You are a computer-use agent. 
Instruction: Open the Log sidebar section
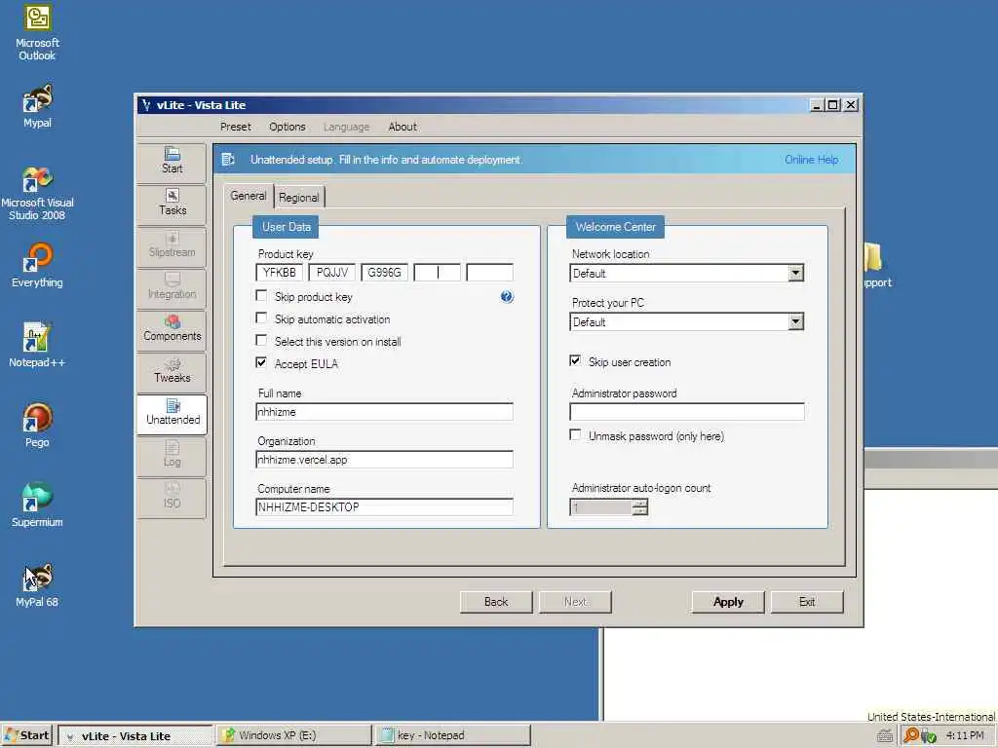click(172, 456)
